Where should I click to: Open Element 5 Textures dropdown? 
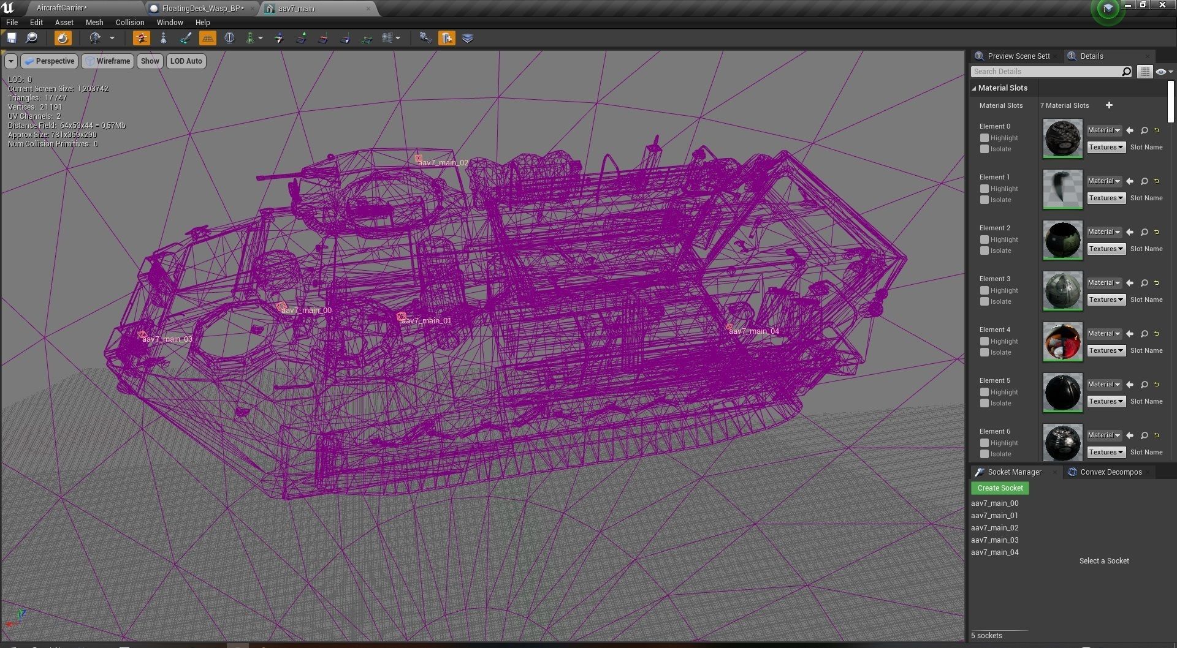pos(1106,402)
